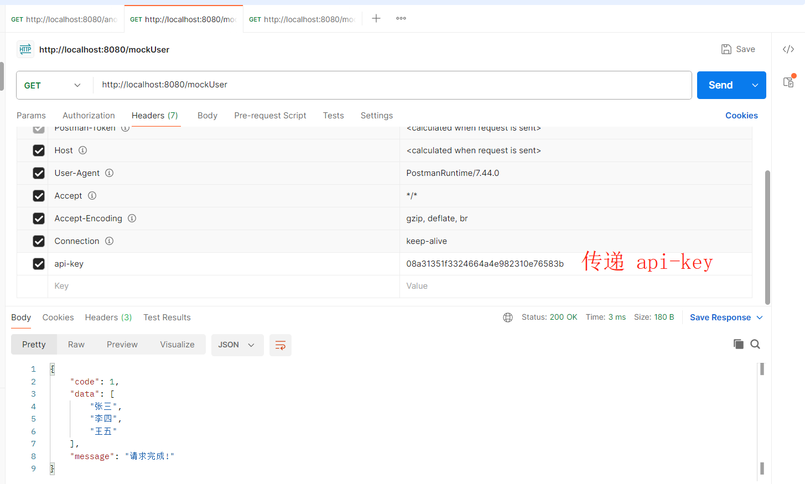Click the network globe icon near Status
805x484 pixels.
click(x=508, y=318)
